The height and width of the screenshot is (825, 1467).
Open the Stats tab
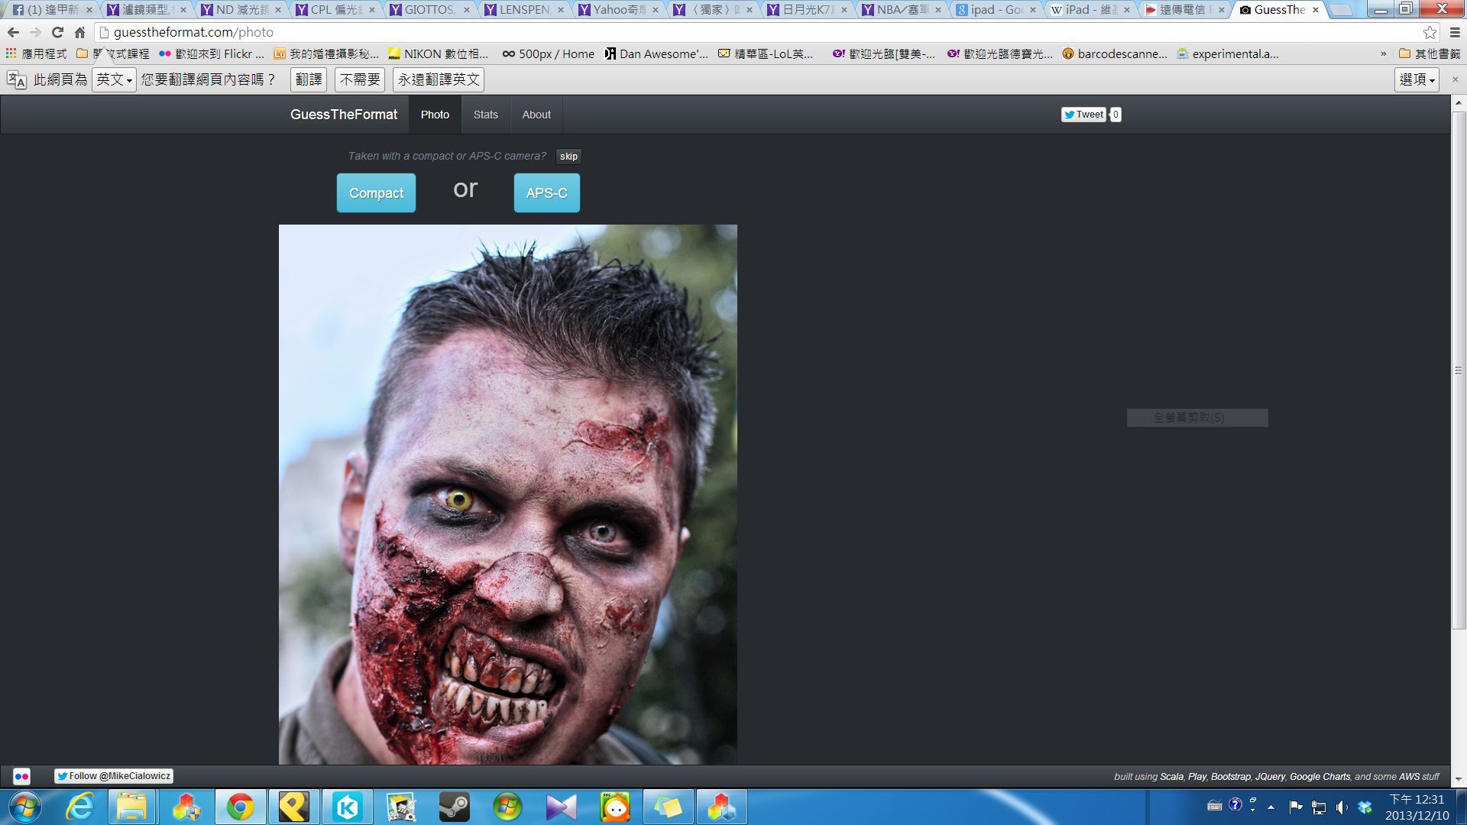(485, 115)
